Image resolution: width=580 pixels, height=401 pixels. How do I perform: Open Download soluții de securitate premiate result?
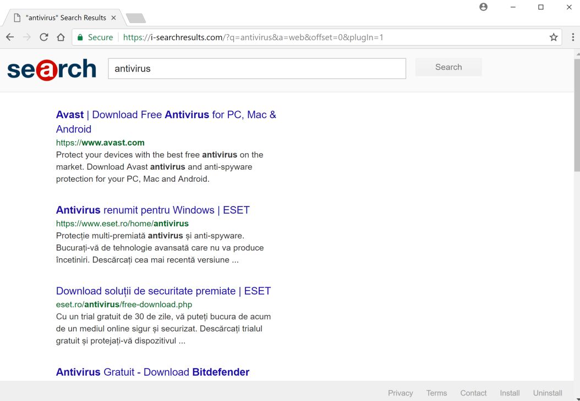tap(163, 291)
